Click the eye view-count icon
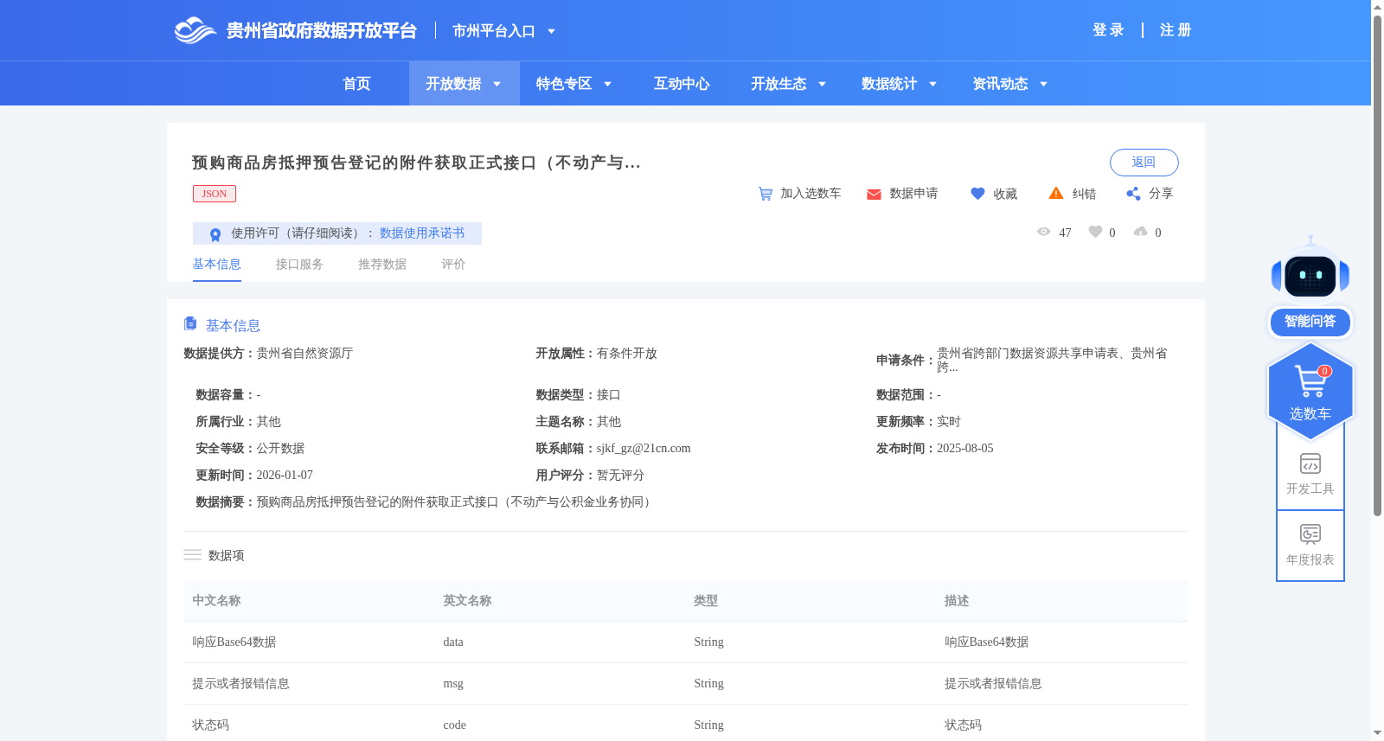 point(1044,232)
